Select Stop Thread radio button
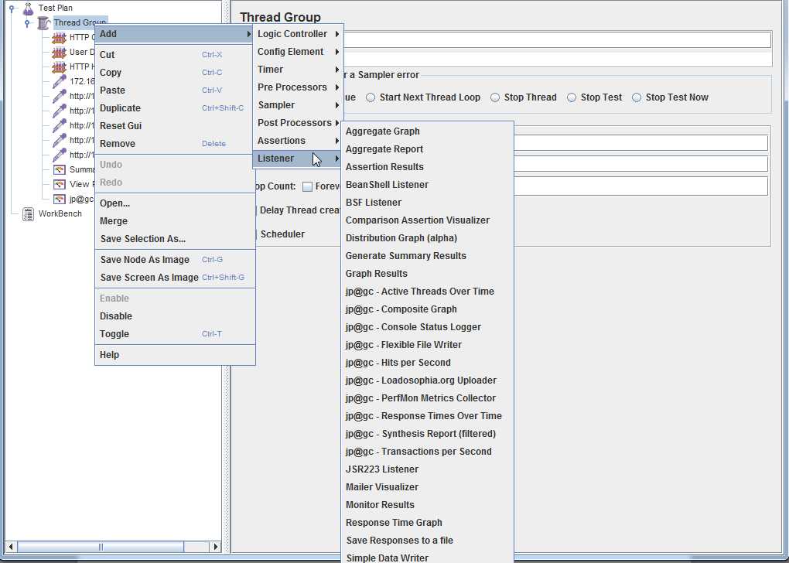 (495, 97)
